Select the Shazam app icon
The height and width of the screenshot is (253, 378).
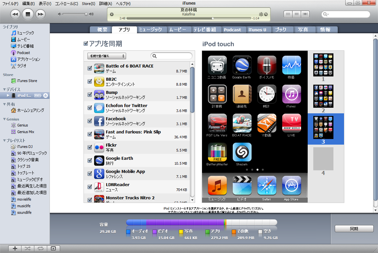point(242,152)
